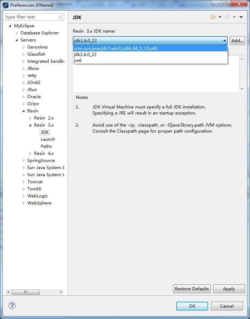Screen dimensions: 250x319
Task: Expand the Database Explorer node
Action: pos(17,33)
